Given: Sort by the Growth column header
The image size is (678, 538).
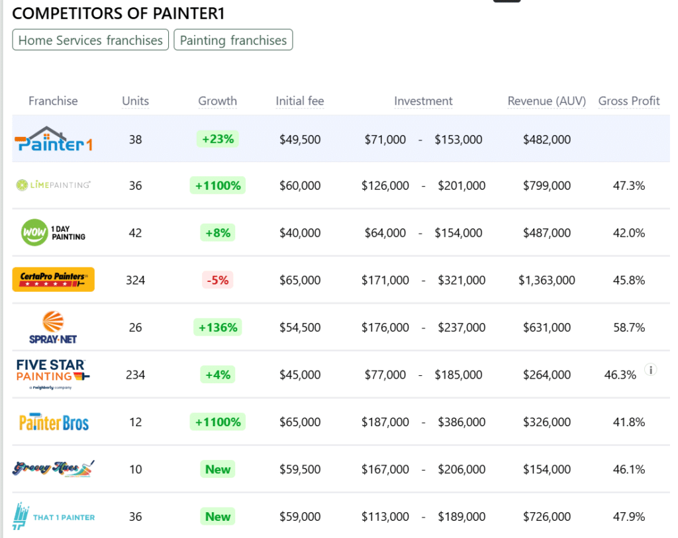Looking at the screenshot, I should 217,101.
